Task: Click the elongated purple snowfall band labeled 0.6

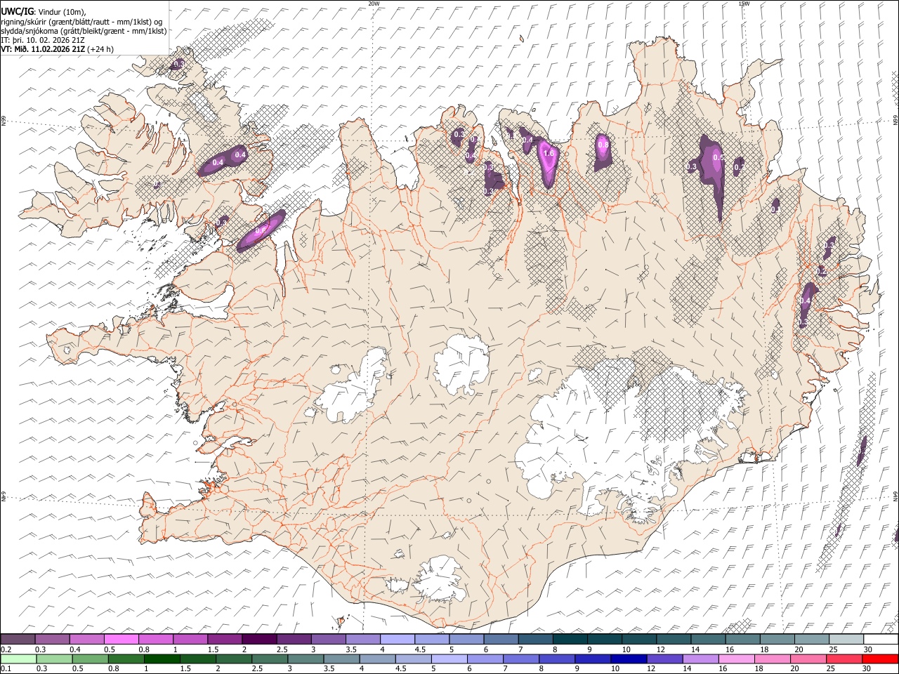Action: coord(261,230)
